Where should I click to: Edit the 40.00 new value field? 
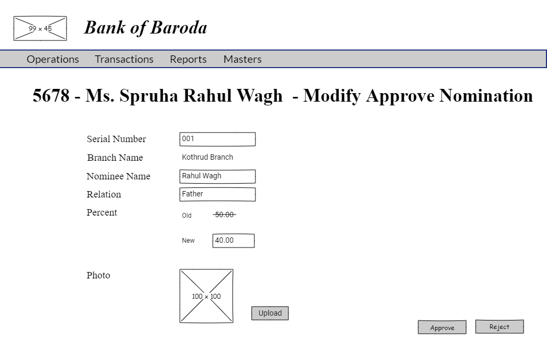point(234,241)
